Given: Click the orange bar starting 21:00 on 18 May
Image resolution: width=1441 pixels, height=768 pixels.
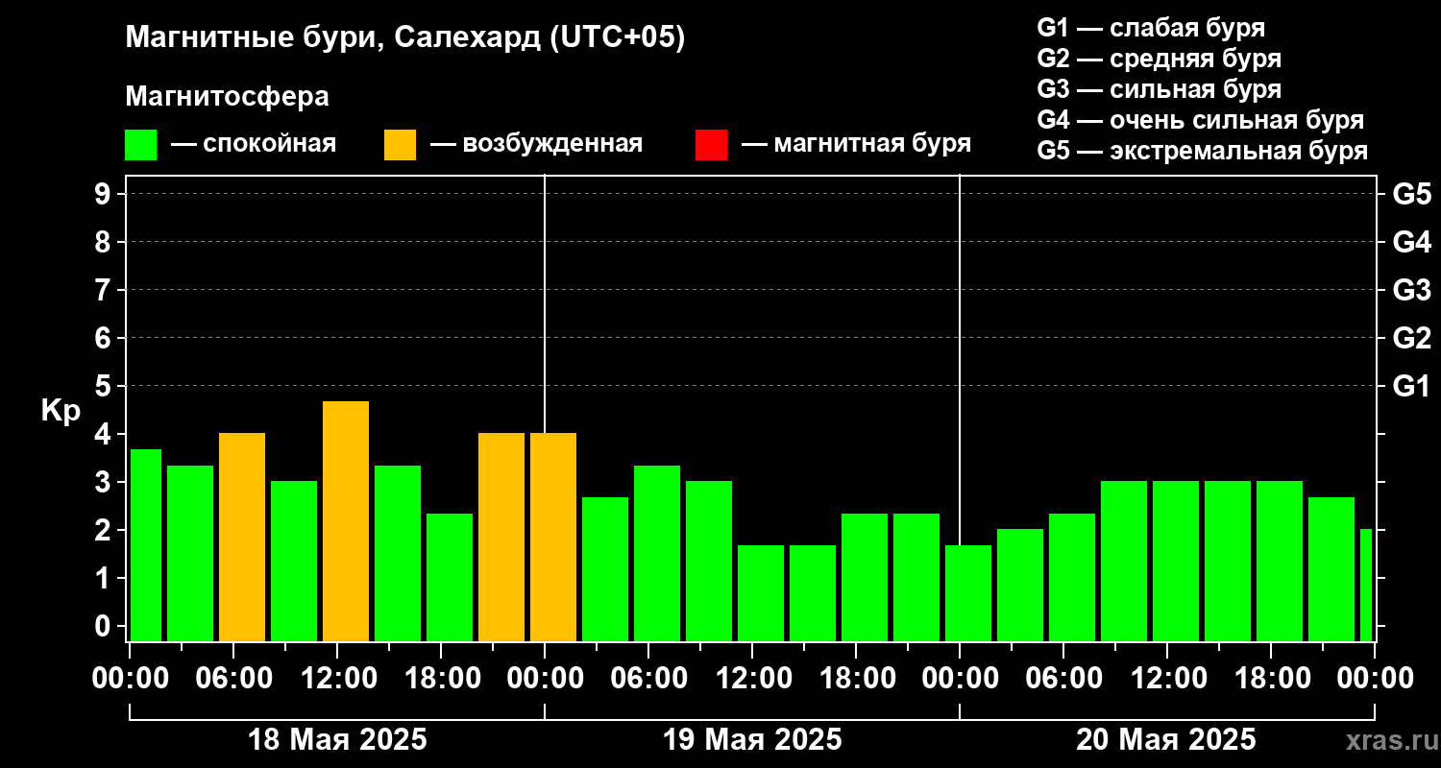Looking at the screenshot, I should pyautogui.click(x=501, y=538).
